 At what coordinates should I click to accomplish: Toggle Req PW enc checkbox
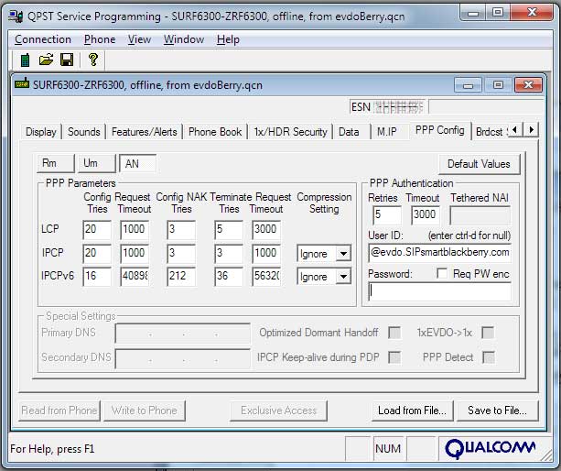pyautogui.click(x=442, y=274)
